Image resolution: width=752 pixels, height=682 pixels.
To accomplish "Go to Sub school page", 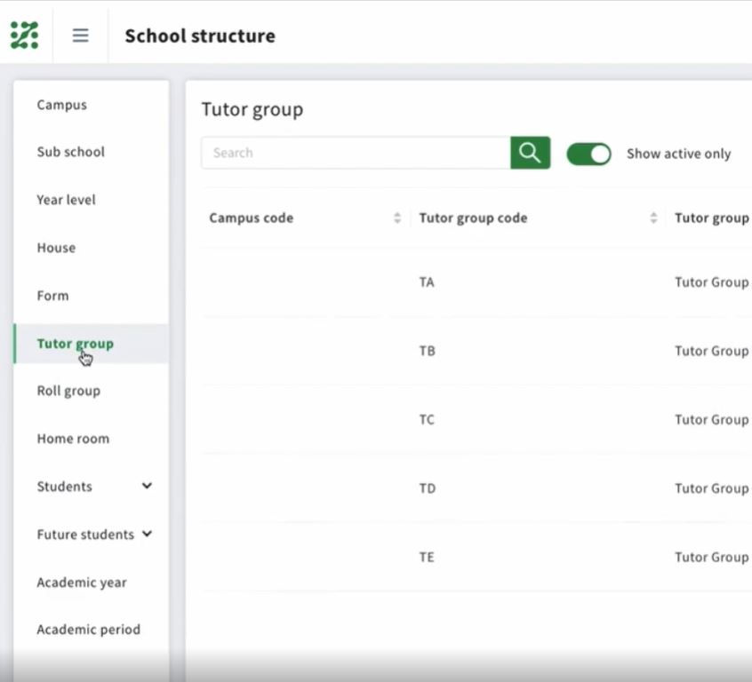I will pyautogui.click(x=71, y=152).
